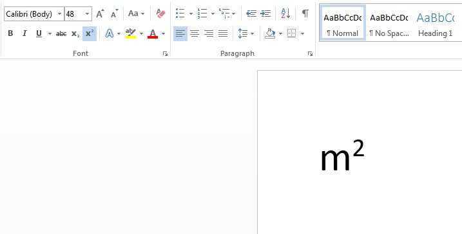
Task: Open the Paragraph dialog launcher
Action: (x=310, y=53)
